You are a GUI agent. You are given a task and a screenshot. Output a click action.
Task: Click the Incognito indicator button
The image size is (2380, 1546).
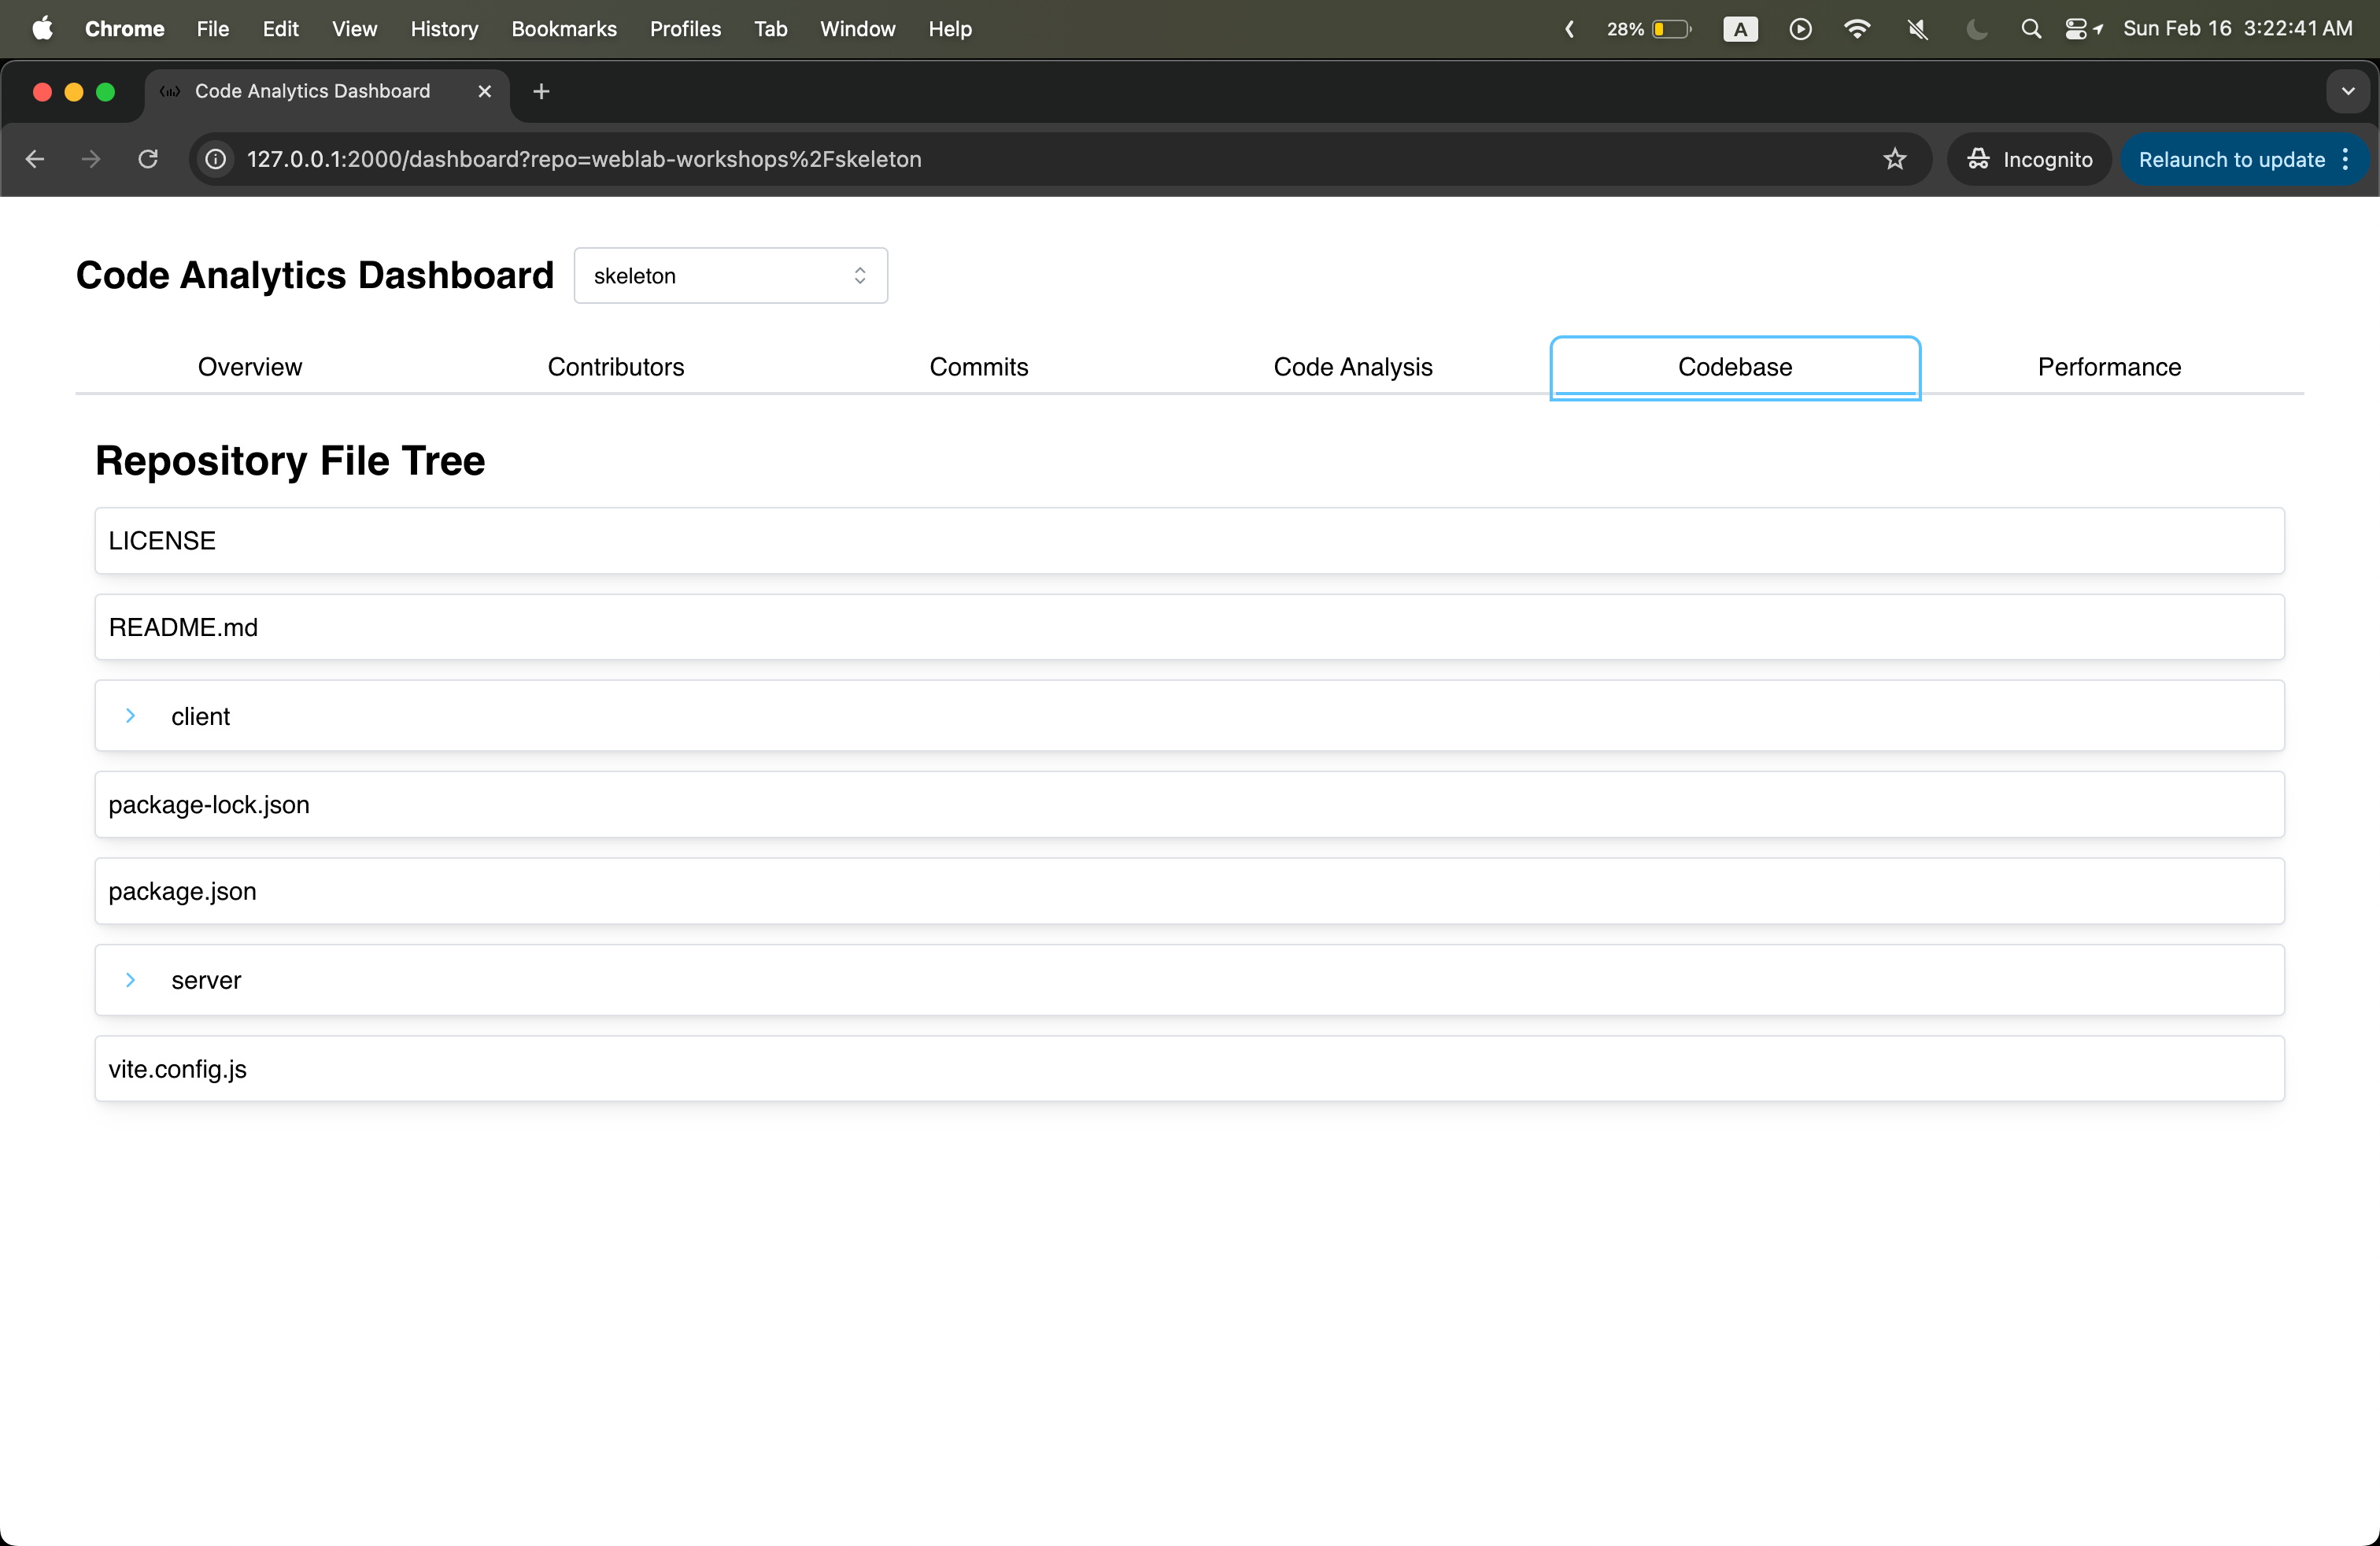[x=2030, y=159]
